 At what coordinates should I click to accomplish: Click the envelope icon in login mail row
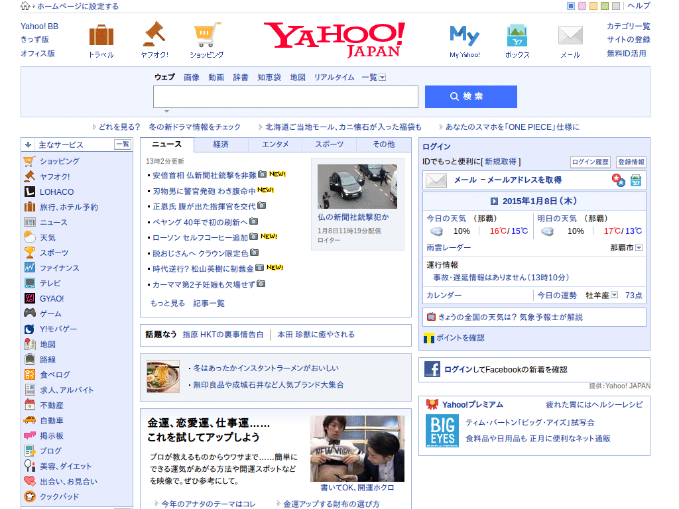436,180
